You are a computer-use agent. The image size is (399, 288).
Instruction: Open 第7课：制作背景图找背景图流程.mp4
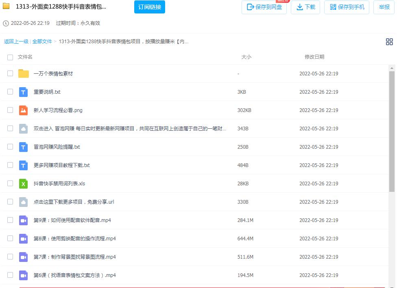coord(75,257)
